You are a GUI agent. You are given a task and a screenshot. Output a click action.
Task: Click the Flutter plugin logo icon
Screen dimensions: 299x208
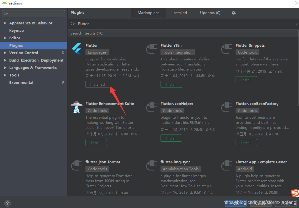pos(77,49)
